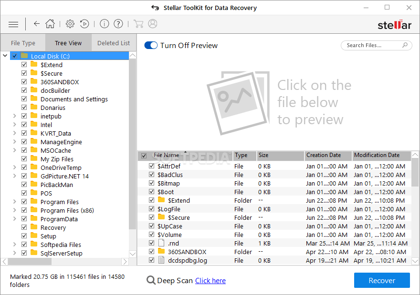
Task: Select the ProgramData folder in tree
Action: (59, 219)
